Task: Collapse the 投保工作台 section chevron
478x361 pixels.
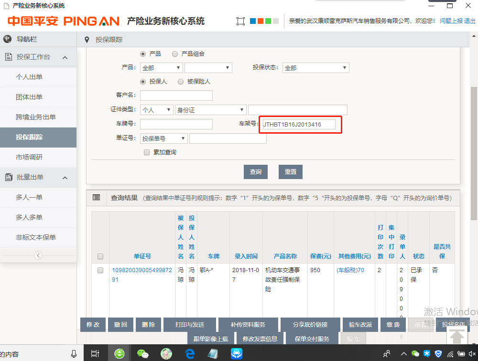Action: (x=65, y=57)
